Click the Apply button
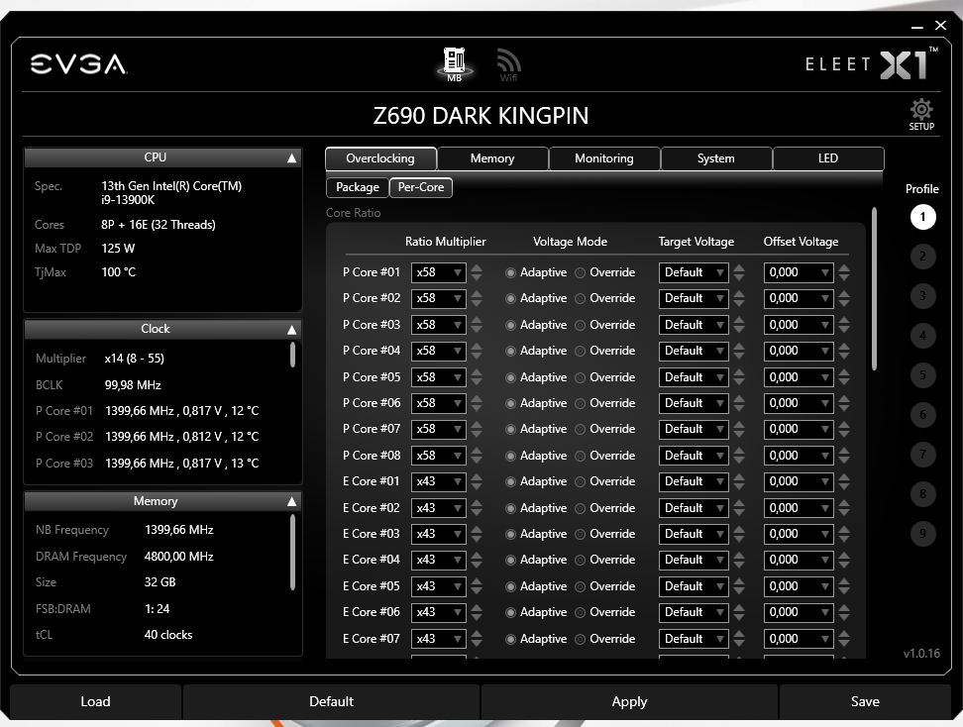 click(x=628, y=701)
